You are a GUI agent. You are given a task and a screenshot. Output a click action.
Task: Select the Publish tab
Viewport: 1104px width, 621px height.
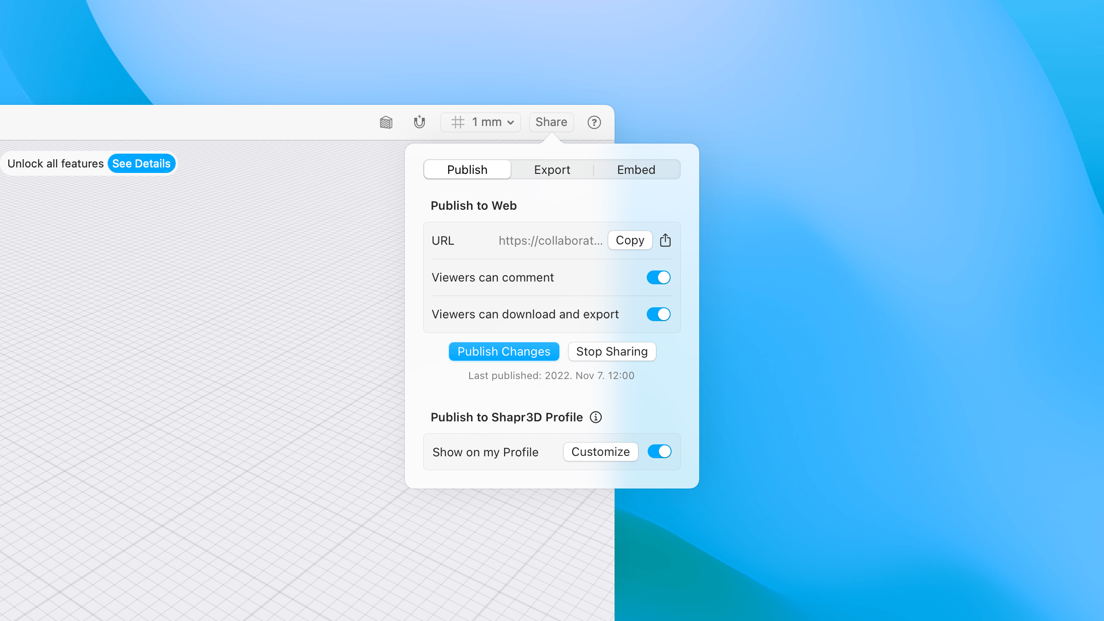click(467, 170)
